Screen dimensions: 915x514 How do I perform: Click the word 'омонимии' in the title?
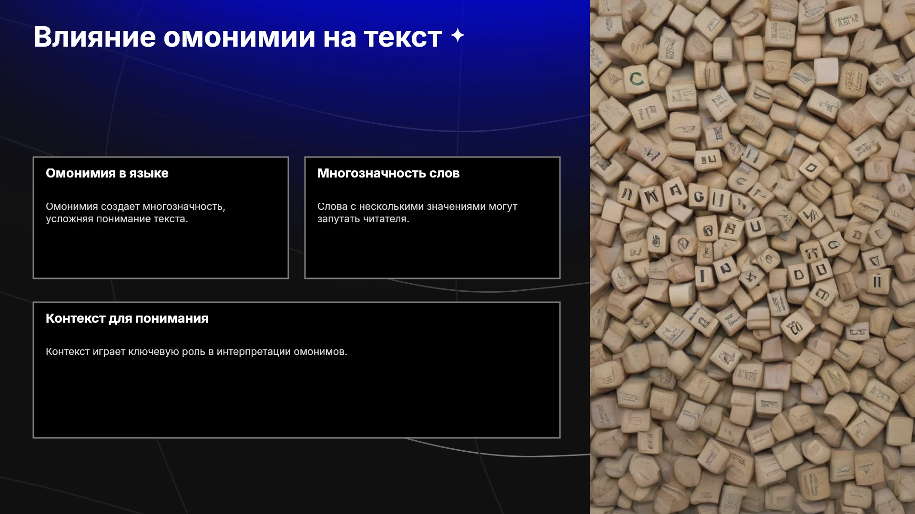tap(239, 37)
